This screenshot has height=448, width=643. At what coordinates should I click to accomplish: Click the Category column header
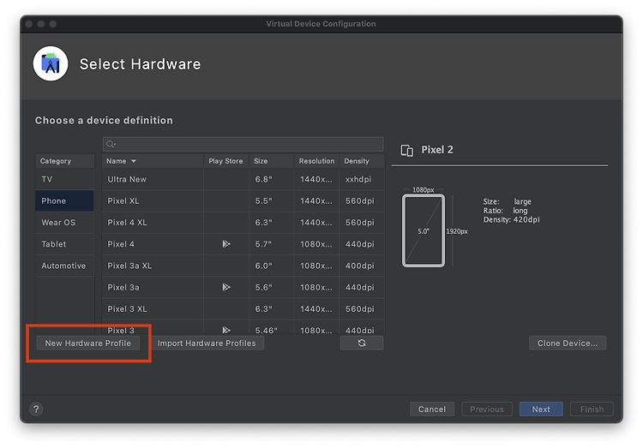65,161
